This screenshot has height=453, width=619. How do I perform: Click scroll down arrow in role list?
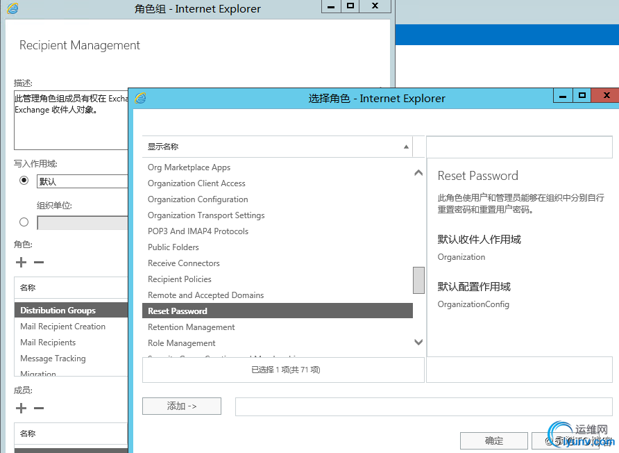pyautogui.click(x=418, y=343)
